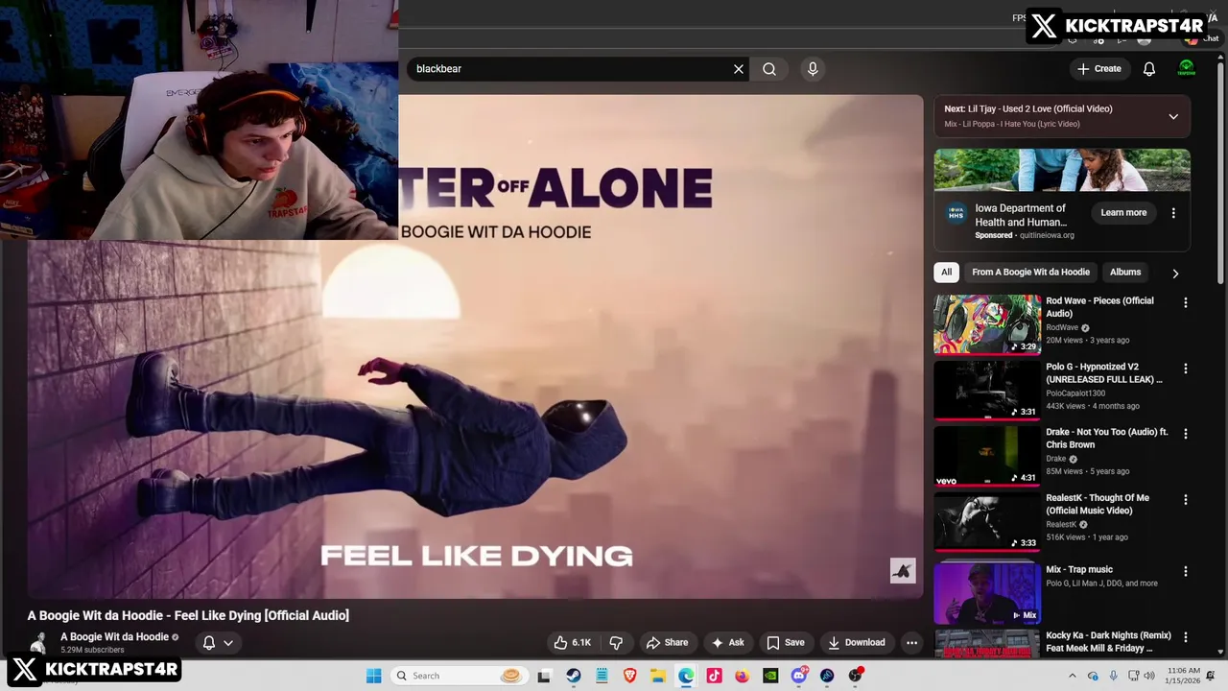Expand the Next: Lil Tjay queue panel
This screenshot has width=1228, height=691.
point(1173,116)
